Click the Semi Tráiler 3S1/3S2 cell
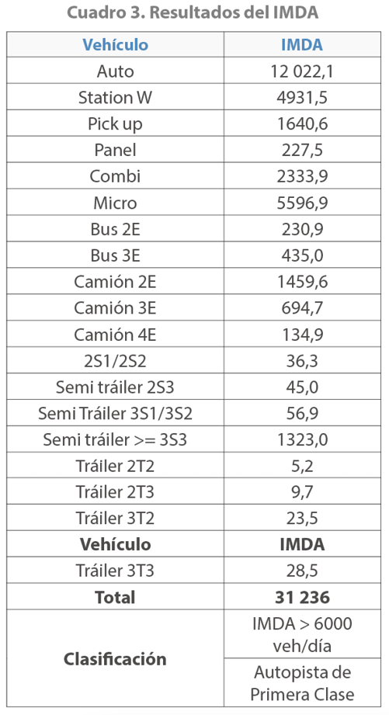The image size is (389, 715). tap(115, 413)
